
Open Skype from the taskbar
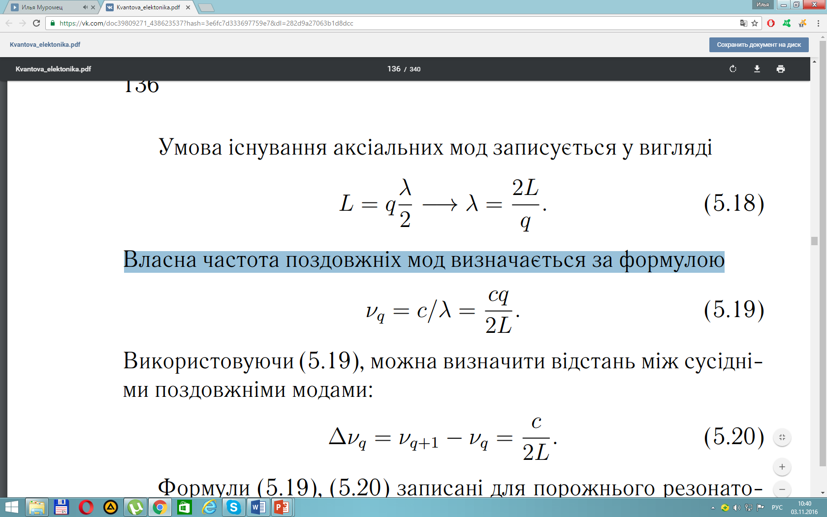[234, 507]
